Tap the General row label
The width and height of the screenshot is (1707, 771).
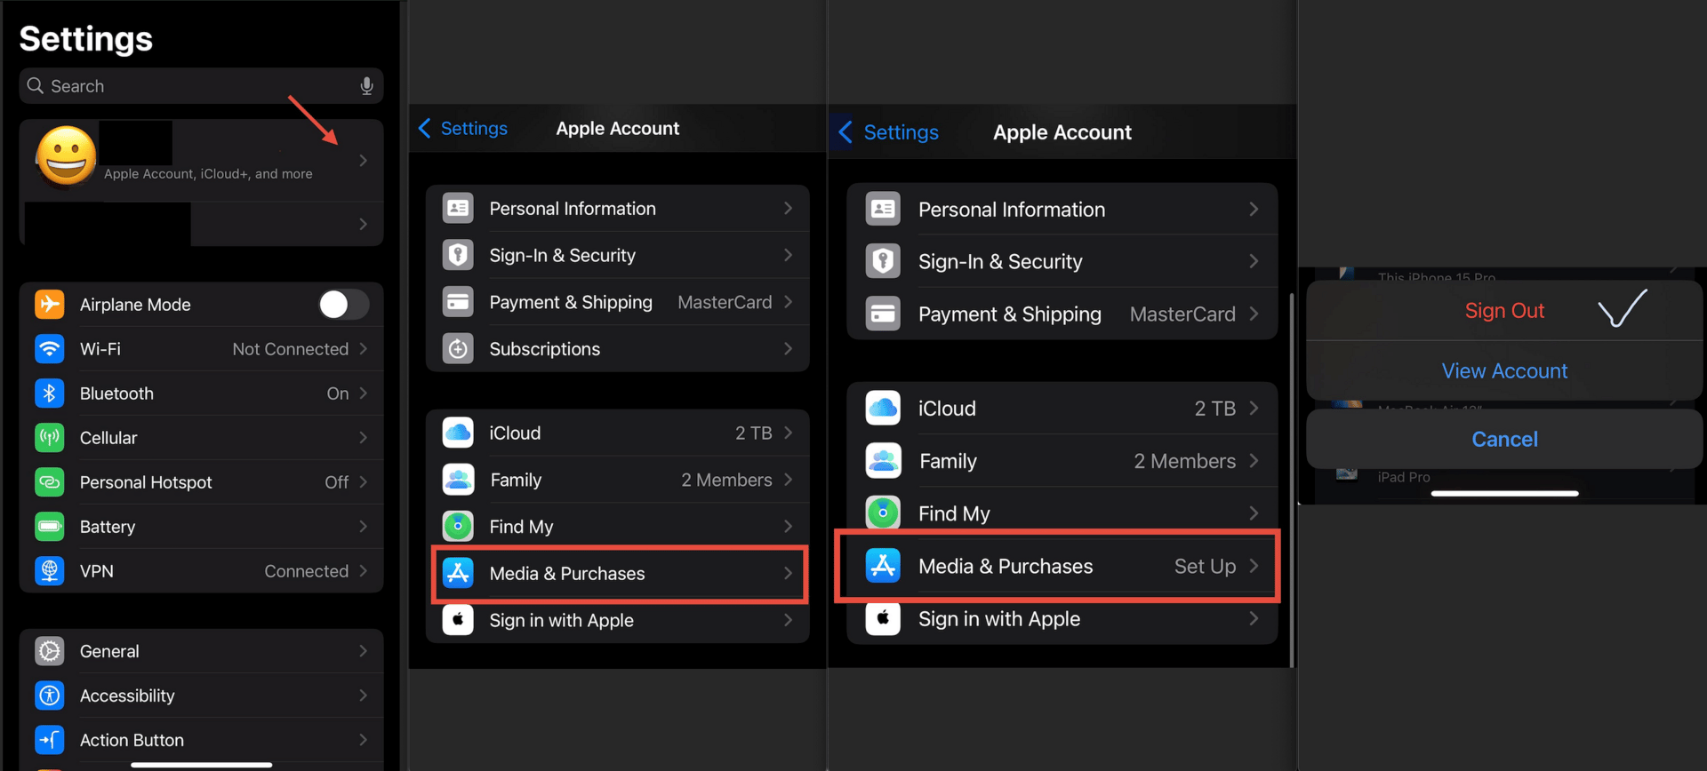click(x=109, y=651)
